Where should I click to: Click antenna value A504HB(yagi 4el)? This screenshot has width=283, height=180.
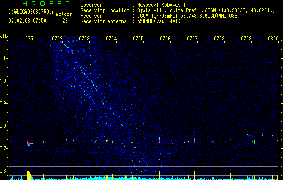click(x=159, y=21)
